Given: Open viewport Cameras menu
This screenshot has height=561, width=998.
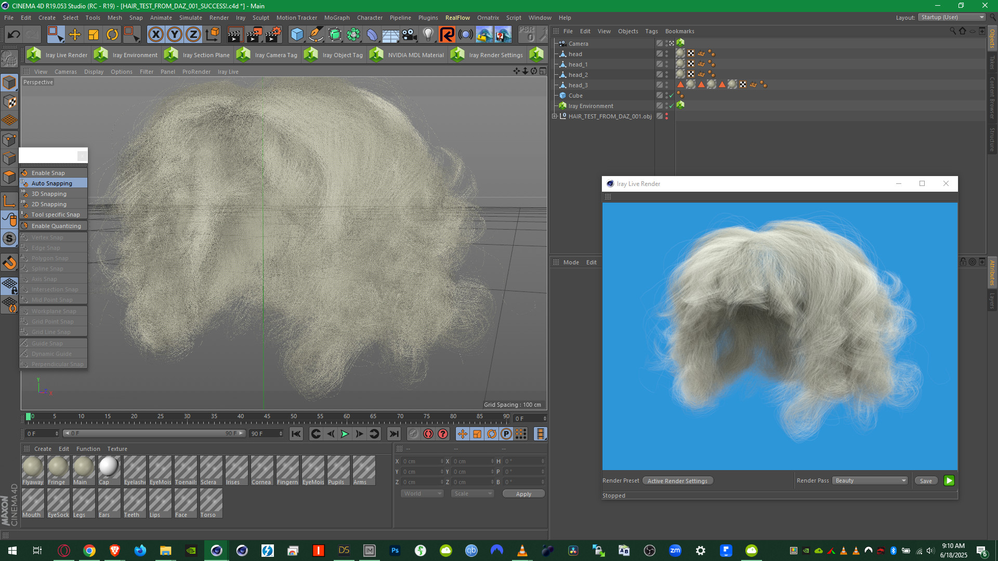Looking at the screenshot, I should [x=65, y=72].
